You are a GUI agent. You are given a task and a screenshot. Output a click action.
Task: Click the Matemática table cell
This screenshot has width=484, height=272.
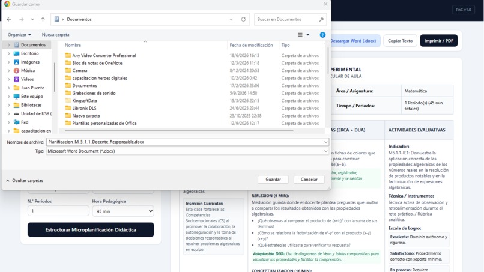427,91
